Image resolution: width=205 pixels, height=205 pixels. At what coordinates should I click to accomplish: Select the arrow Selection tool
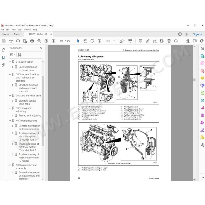click(x=78, y=41)
